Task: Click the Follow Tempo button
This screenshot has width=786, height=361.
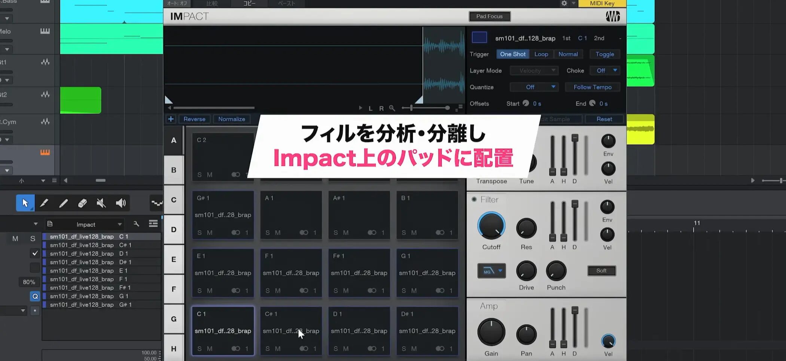Action: [592, 87]
